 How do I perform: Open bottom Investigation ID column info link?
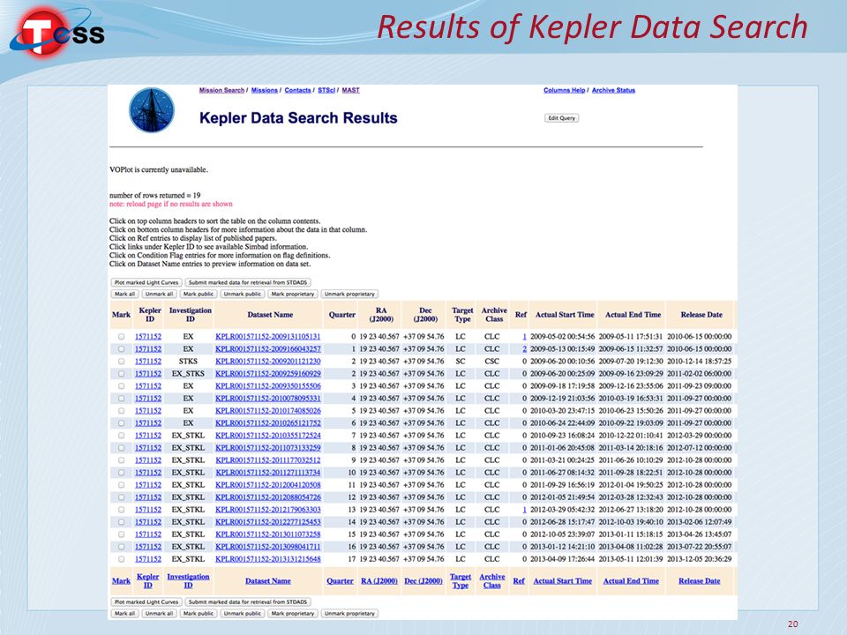[188, 581]
